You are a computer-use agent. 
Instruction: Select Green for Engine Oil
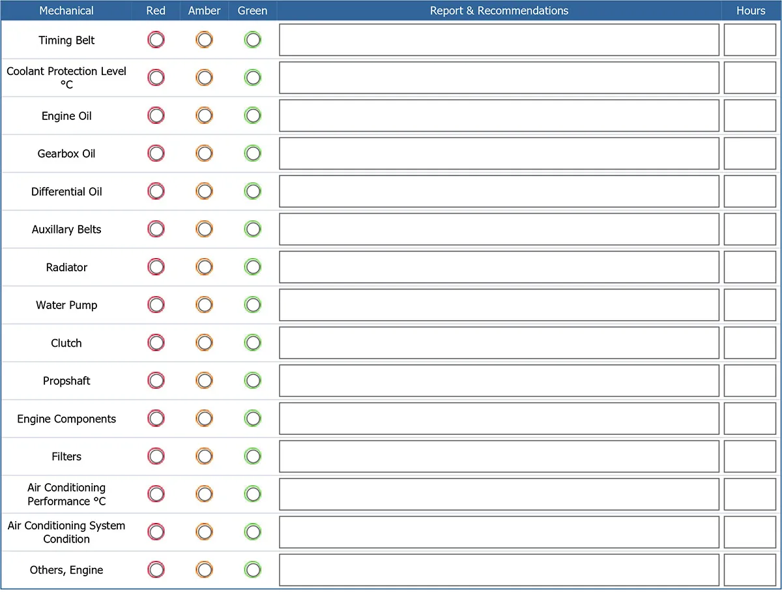252,116
